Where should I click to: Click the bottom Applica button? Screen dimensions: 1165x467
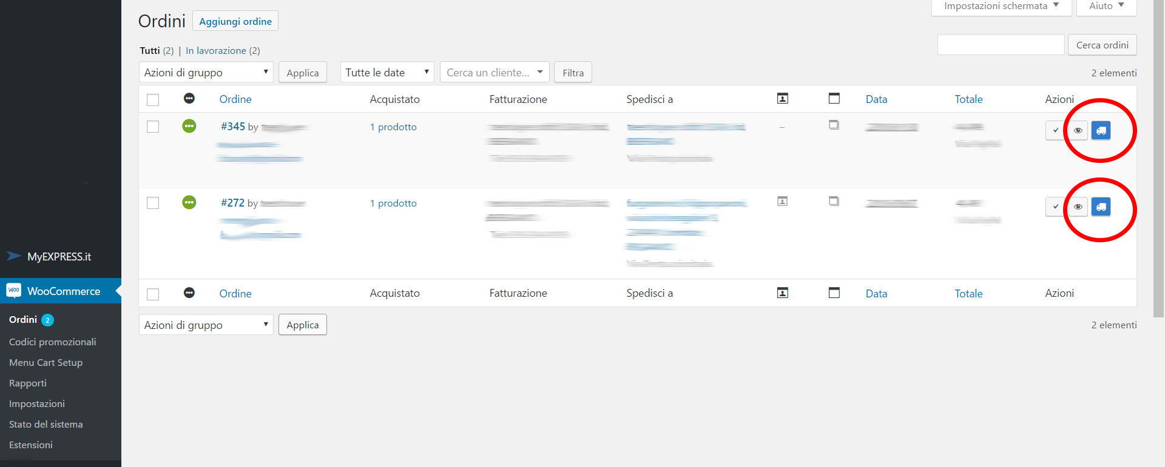303,325
